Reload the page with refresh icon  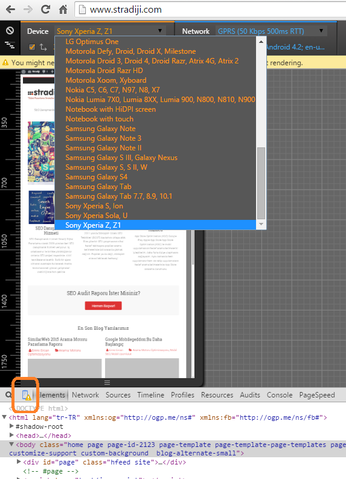pyautogui.click(x=45, y=10)
